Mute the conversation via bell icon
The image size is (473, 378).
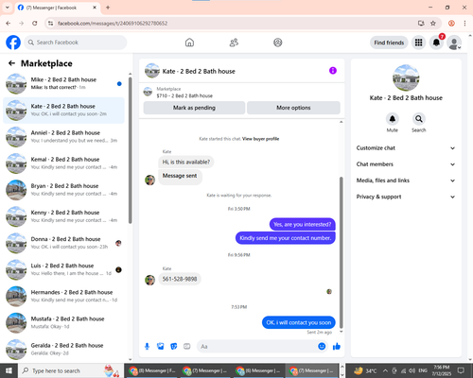pos(393,119)
